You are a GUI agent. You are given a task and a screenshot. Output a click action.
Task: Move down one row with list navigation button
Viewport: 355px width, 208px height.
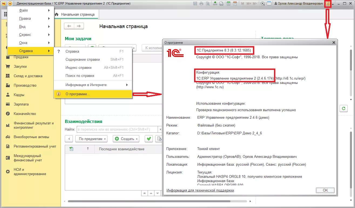pos(157,193)
